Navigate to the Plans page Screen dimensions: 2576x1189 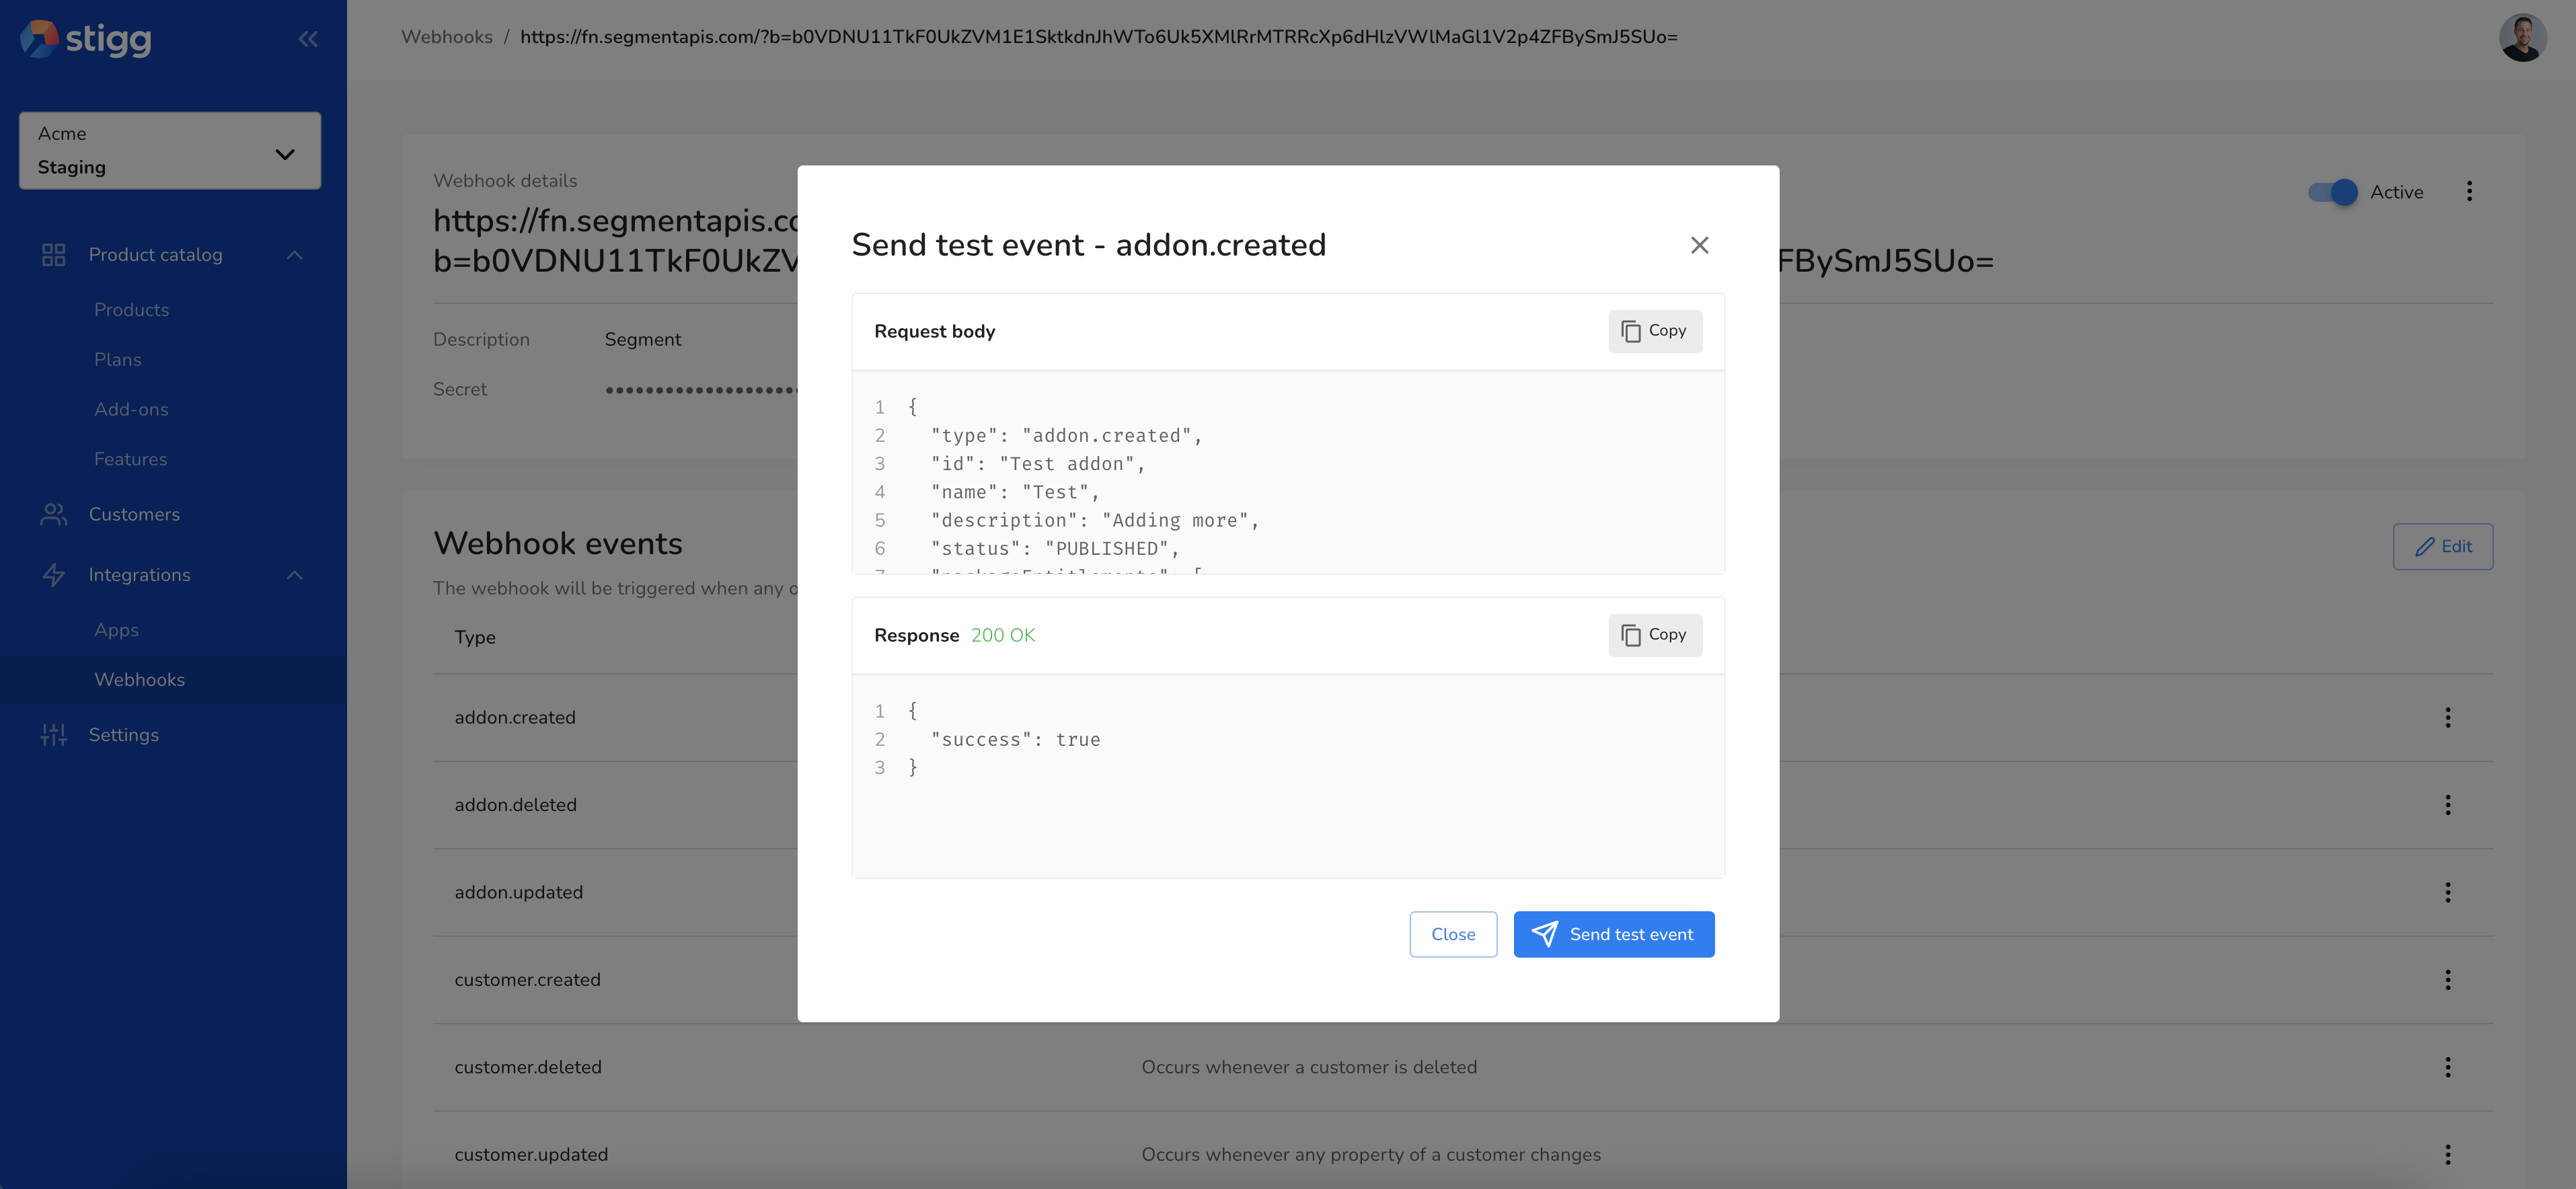117,359
